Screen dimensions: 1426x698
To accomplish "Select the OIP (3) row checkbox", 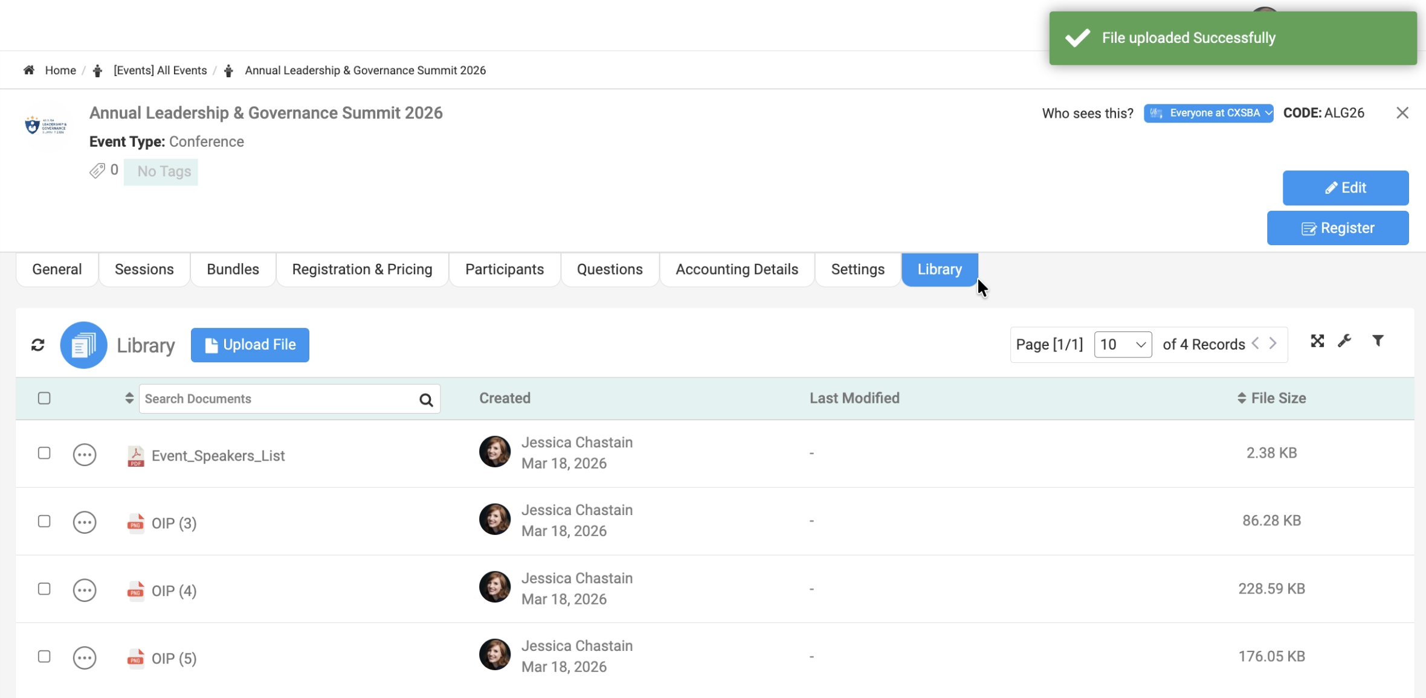I will click(x=44, y=521).
